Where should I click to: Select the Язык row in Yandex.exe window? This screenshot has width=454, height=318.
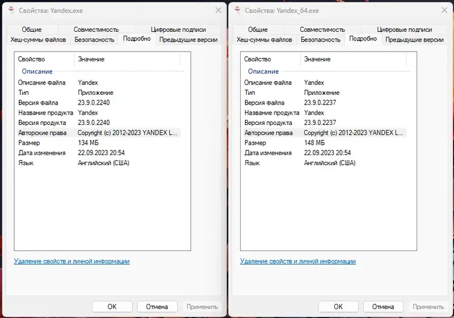(x=98, y=163)
